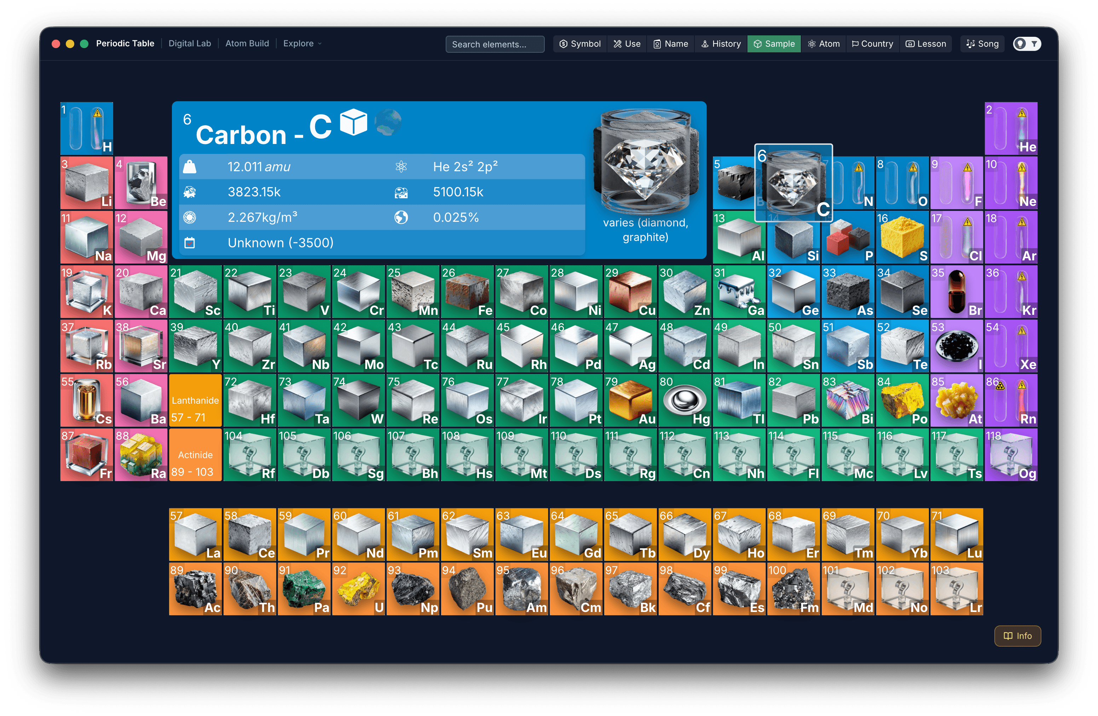This screenshot has width=1098, height=716.
Task: Switch to Country view mode
Action: (872, 44)
